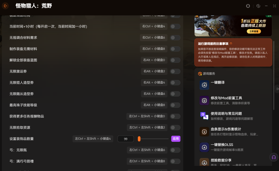The width and height of the screenshot is (279, 171).
Task: Download the 修改与Mod前置工具 icon
Action: 204,101
